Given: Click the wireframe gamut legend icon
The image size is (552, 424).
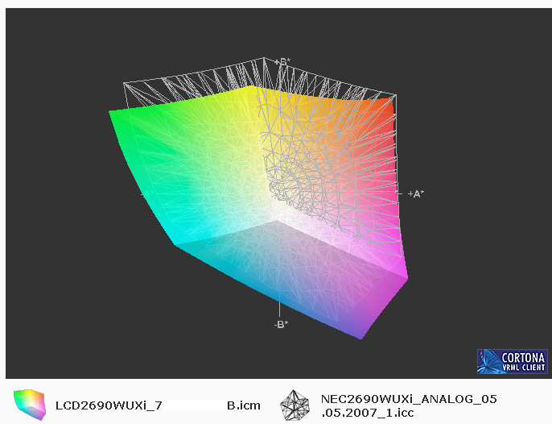Looking at the screenshot, I should pyautogui.click(x=296, y=403).
